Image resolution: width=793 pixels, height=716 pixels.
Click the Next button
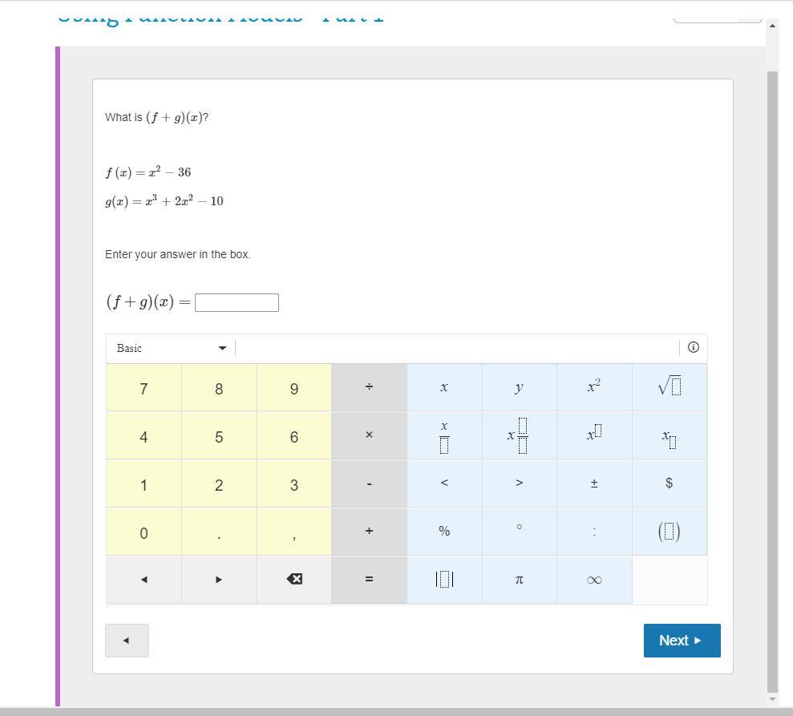(682, 641)
